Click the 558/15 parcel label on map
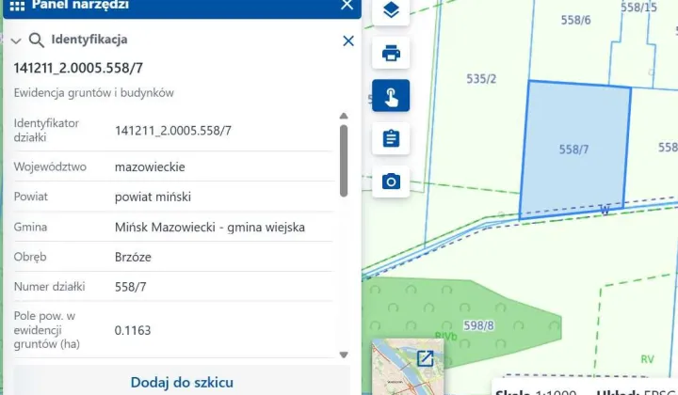 638,7
